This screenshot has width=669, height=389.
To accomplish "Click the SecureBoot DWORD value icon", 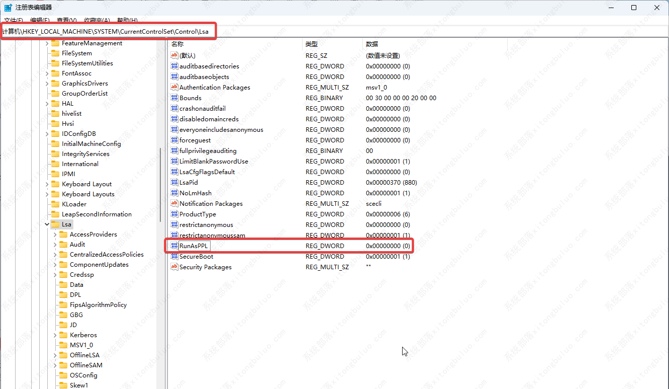I will coord(174,257).
